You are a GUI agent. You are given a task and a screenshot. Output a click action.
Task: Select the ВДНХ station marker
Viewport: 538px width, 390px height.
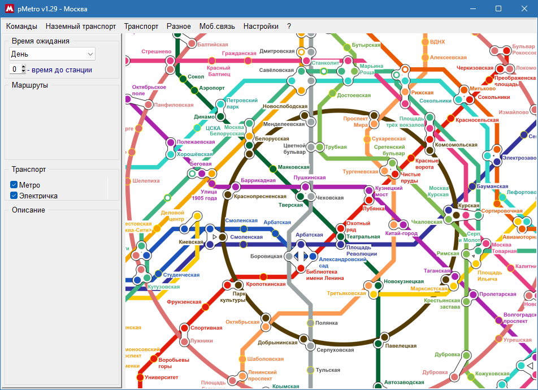(x=425, y=42)
